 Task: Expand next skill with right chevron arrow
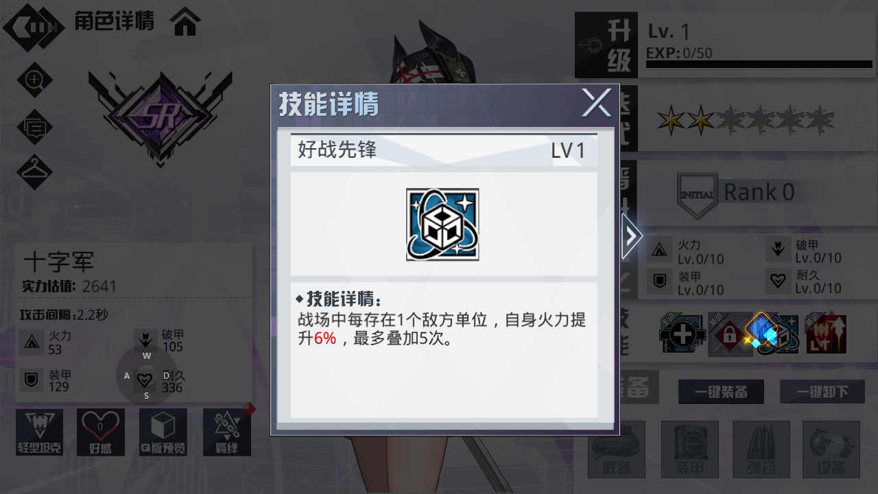[x=632, y=236]
